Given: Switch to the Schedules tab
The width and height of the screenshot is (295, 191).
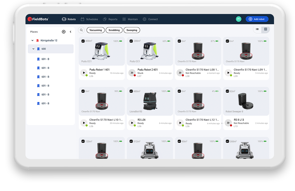Looking at the screenshot, I should [89, 19].
